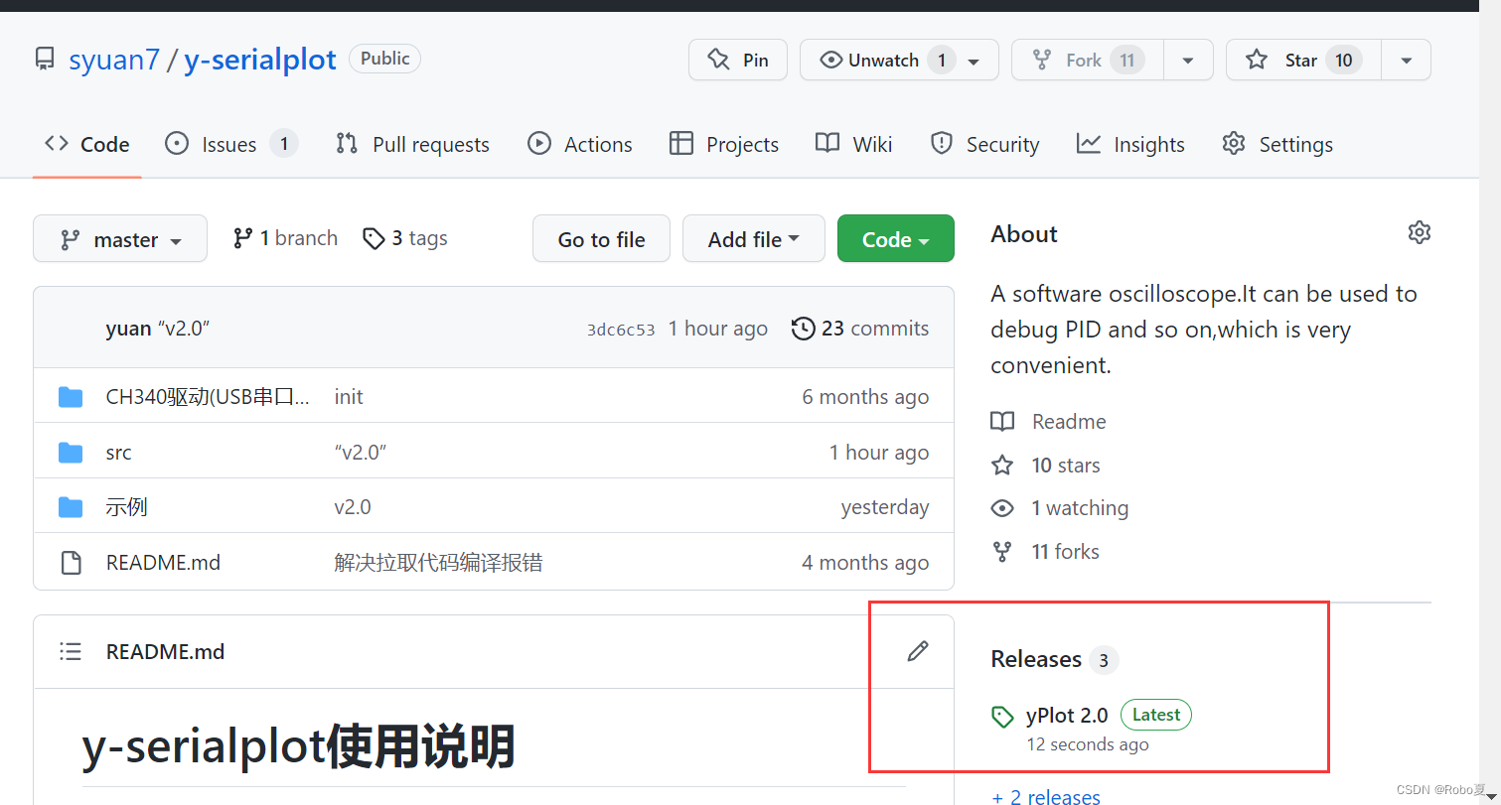Expand the Star lists dropdown arrow
The width and height of the screenshot is (1501, 805).
tap(1407, 61)
